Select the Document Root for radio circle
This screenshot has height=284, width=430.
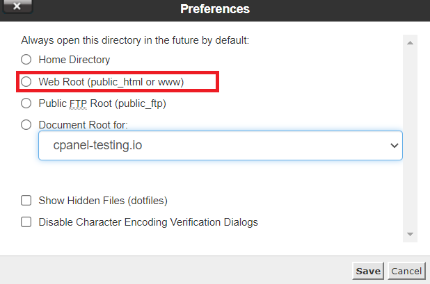click(x=26, y=125)
